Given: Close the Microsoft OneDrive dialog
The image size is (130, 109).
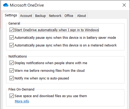Looking at the screenshot, I should (x=124, y=5).
